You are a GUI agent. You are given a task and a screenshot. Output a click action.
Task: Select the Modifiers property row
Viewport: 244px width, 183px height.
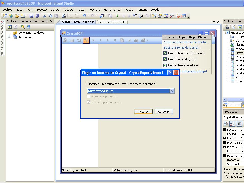[x=233, y=151]
